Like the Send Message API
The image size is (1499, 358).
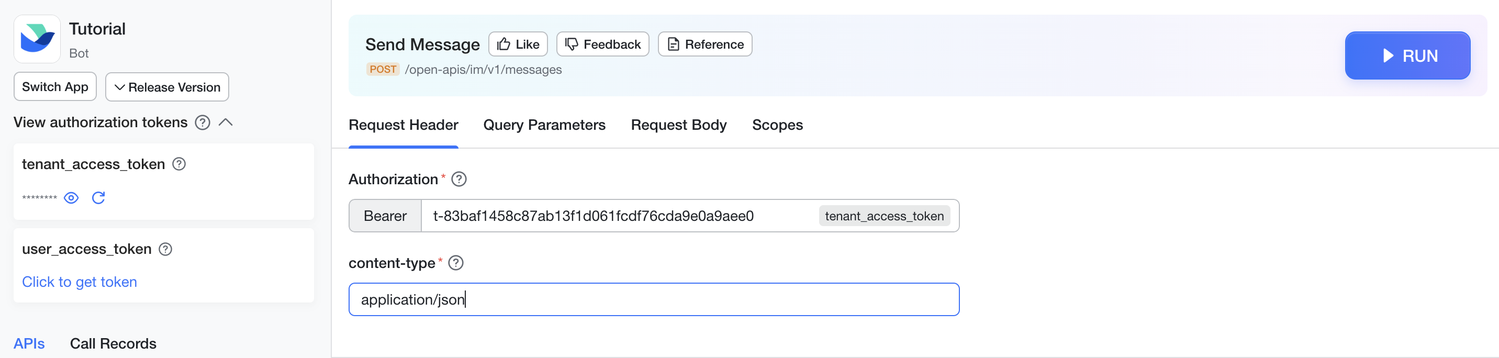518,44
